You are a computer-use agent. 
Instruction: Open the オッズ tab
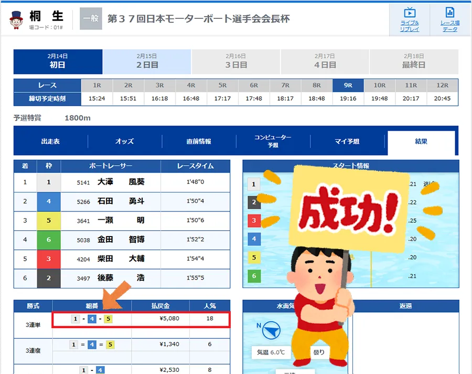125,142
